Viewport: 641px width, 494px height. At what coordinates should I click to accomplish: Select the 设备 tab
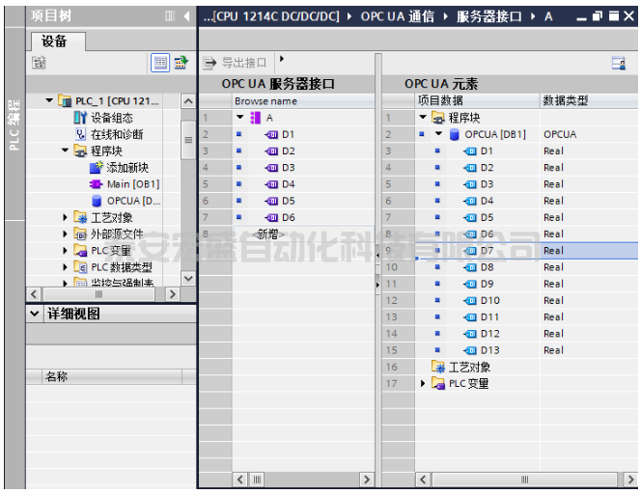click(x=54, y=41)
